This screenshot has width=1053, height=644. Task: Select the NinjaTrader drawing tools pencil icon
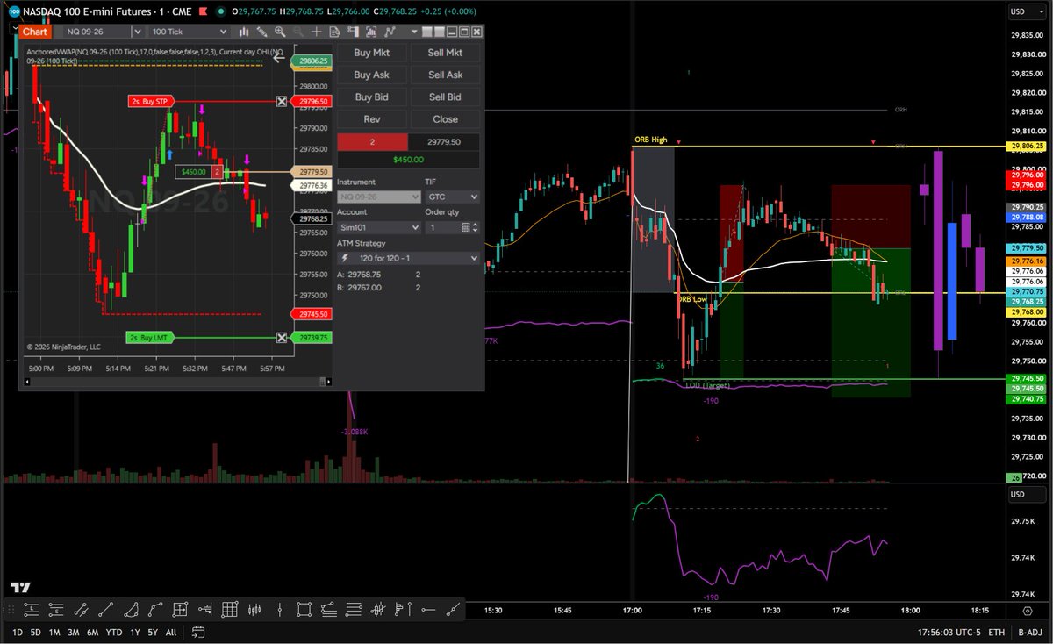click(261, 32)
